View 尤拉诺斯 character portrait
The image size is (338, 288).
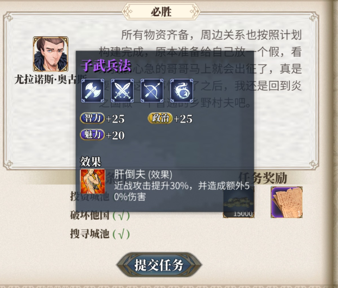pyautogui.click(x=50, y=54)
